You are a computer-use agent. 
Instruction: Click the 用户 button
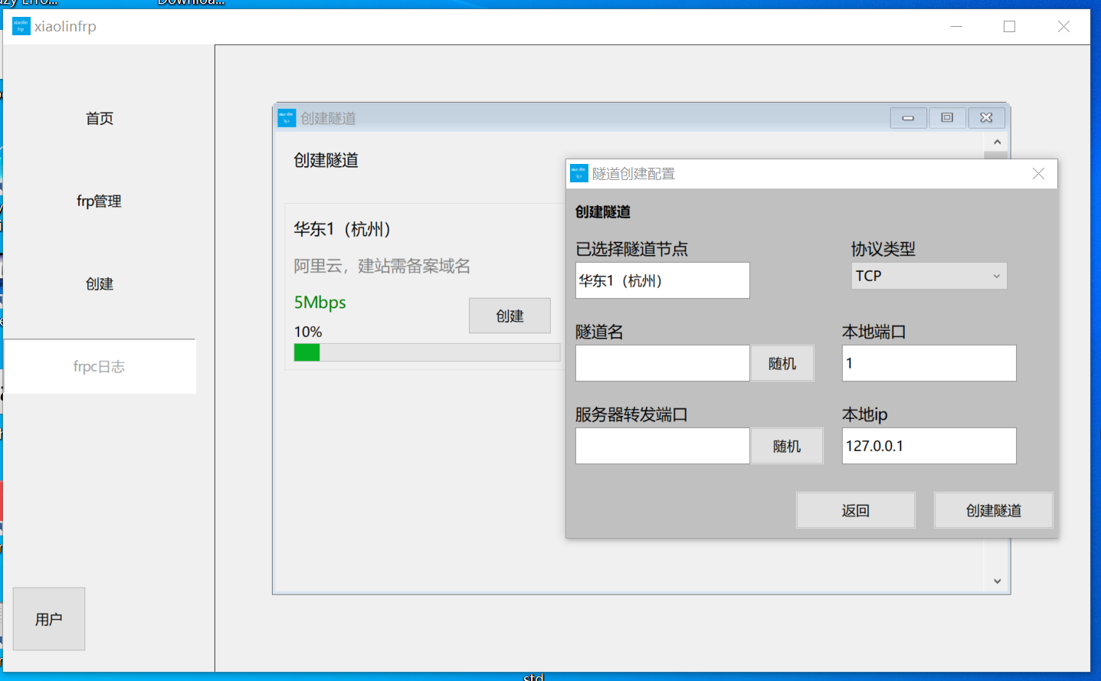(48, 619)
